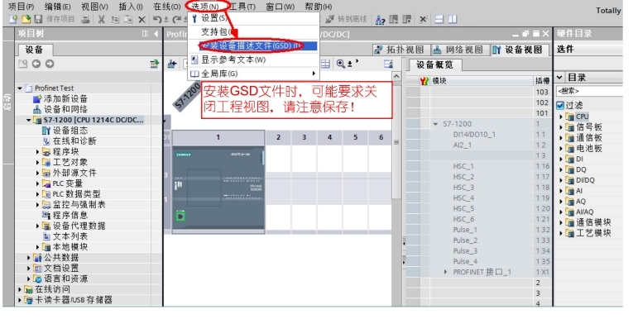Click the Delete X toolbar icon
The width and height of the screenshot is (633, 319).
click(141, 19)
